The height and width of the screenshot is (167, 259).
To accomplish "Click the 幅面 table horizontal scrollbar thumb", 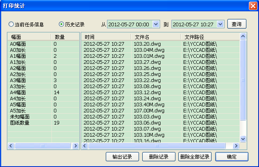I will (x=43, y=146).
